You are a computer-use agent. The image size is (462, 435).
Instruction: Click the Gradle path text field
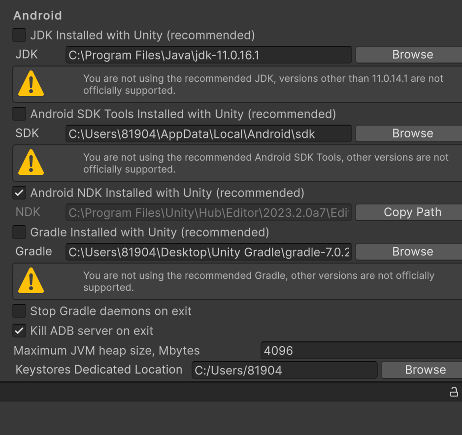[208, 252]
